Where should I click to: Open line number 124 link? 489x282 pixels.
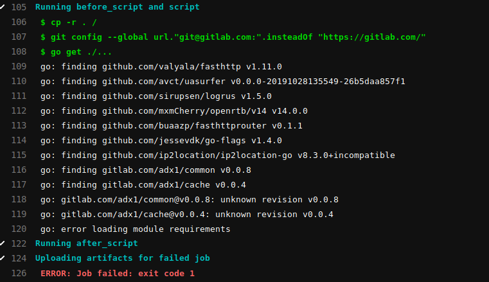click(x=19, y=258)
